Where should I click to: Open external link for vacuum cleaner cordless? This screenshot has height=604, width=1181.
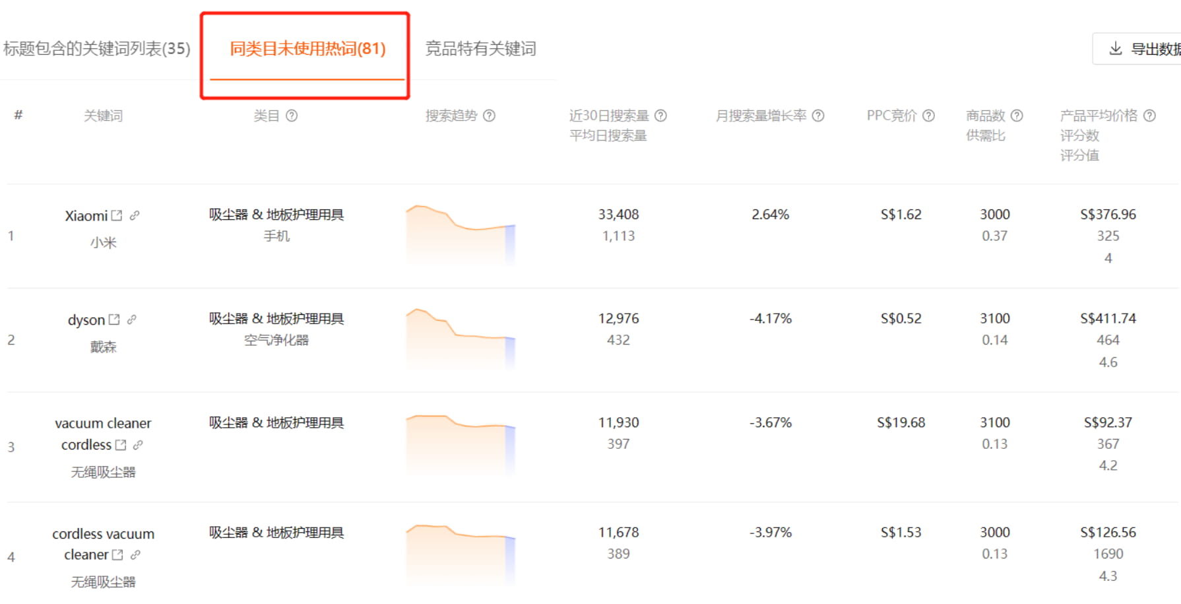(121, 444)
